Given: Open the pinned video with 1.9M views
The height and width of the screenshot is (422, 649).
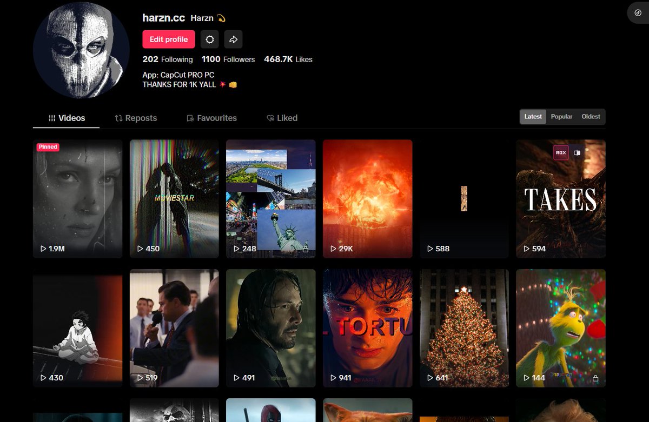Looking at the screenshot, I should (78, 199).
